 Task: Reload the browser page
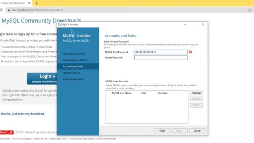pyautogui.click(x=1, y=10)
